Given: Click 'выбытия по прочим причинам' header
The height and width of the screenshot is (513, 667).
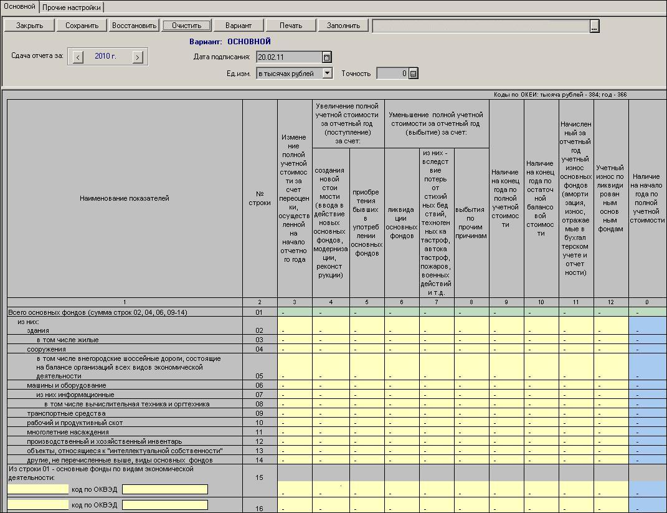Looking at the screenshot, I should click(471, 223).
